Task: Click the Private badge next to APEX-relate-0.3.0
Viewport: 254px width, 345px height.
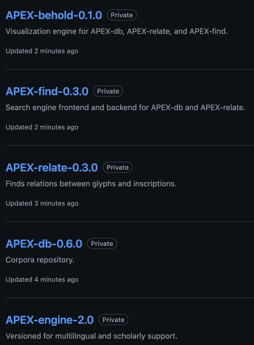Action: click(x=117, y=167)
